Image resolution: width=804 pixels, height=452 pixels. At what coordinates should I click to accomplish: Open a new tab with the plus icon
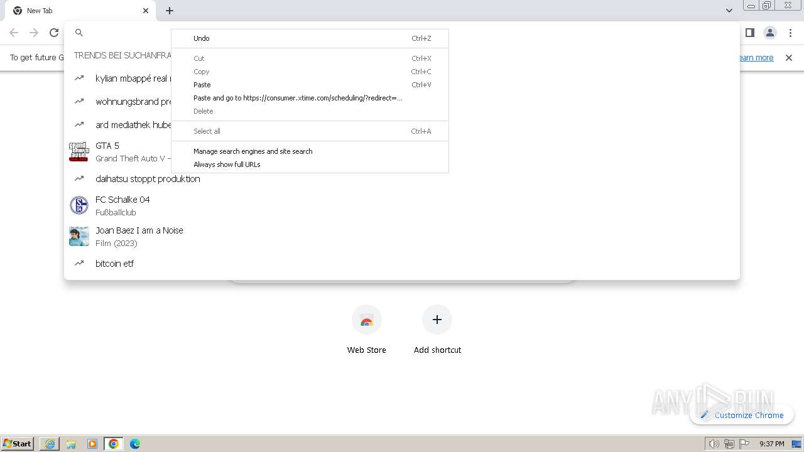[x=170, y=11]
